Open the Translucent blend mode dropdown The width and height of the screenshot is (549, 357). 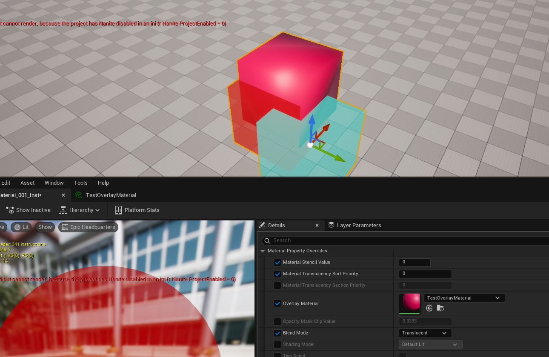[425, 333]
